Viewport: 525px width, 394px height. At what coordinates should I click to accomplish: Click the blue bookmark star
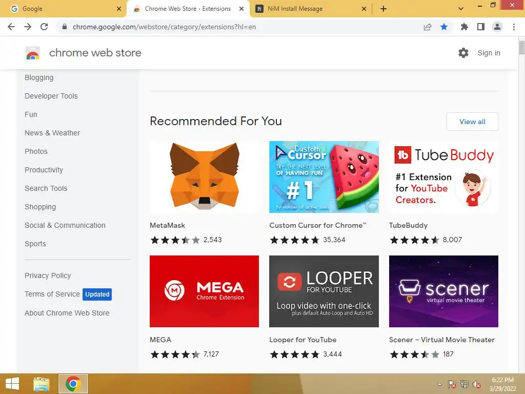[444, 27]
